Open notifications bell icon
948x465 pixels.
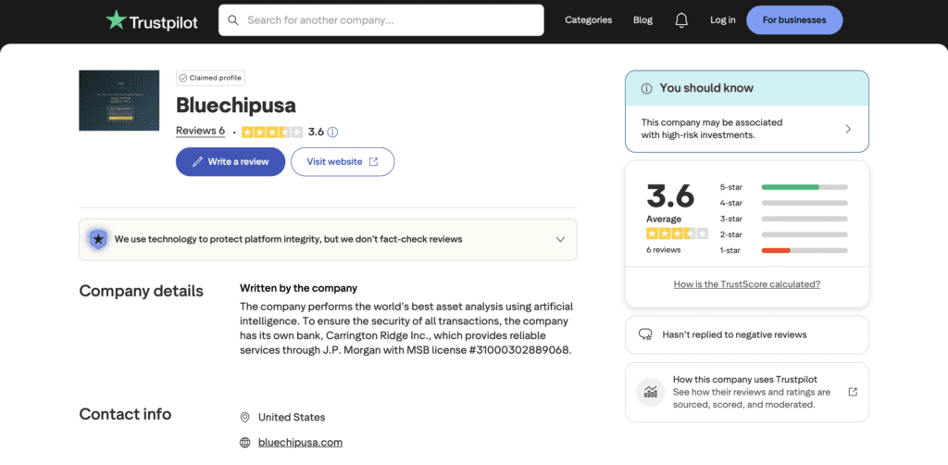click(x=681, y=20)
